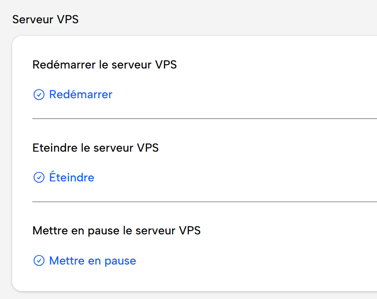Shut down the VPS via the Éteindre link
This screenshot has width=377, height=299.
pyautogui.click(x=72, y=178)
